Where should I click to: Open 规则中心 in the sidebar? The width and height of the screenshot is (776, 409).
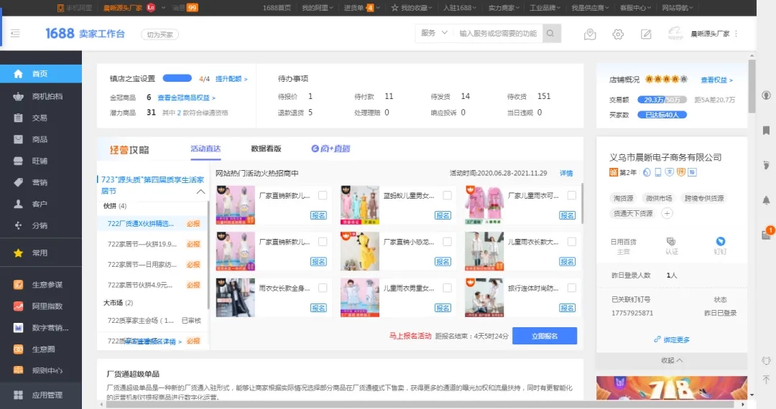click(41, 370)
